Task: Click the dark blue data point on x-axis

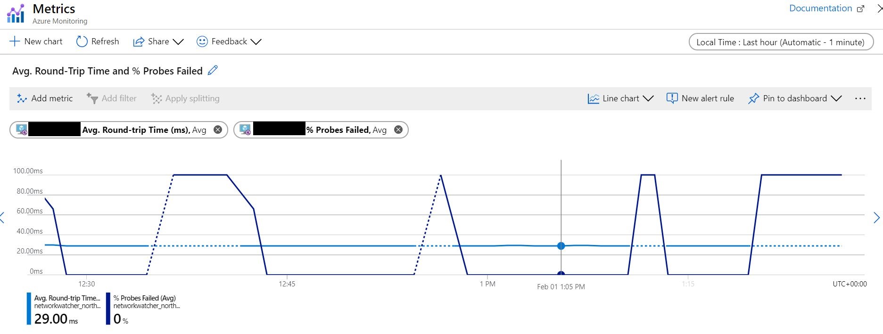Action: (x=561, y=274)
